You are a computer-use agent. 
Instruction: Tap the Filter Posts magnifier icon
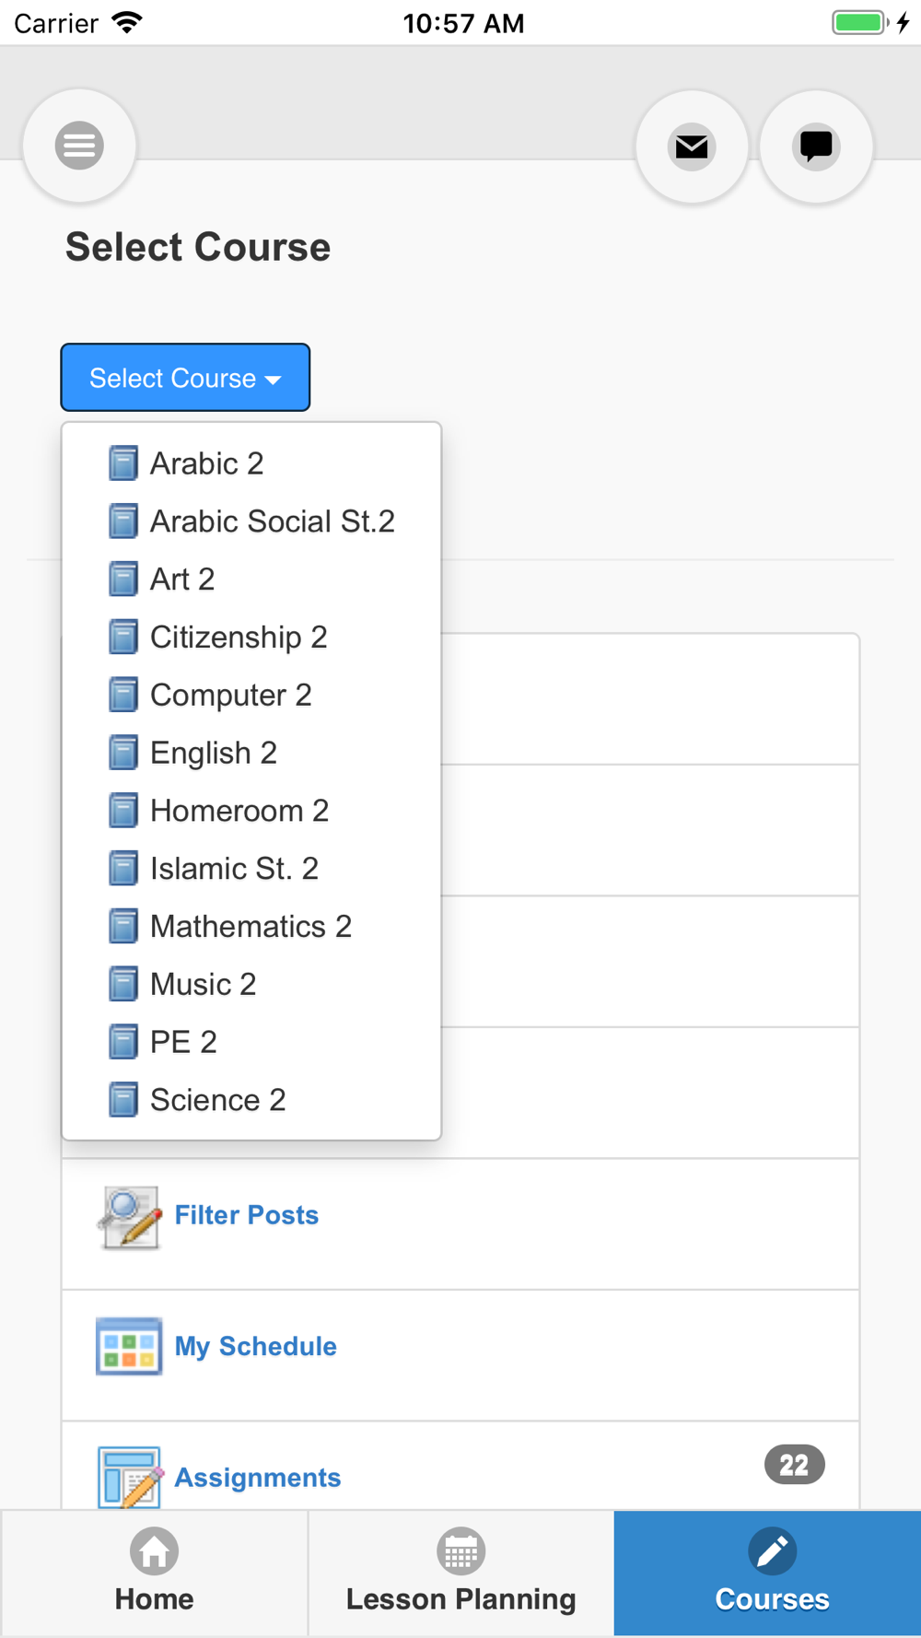pyautogui.click(x=129, y=1218)
